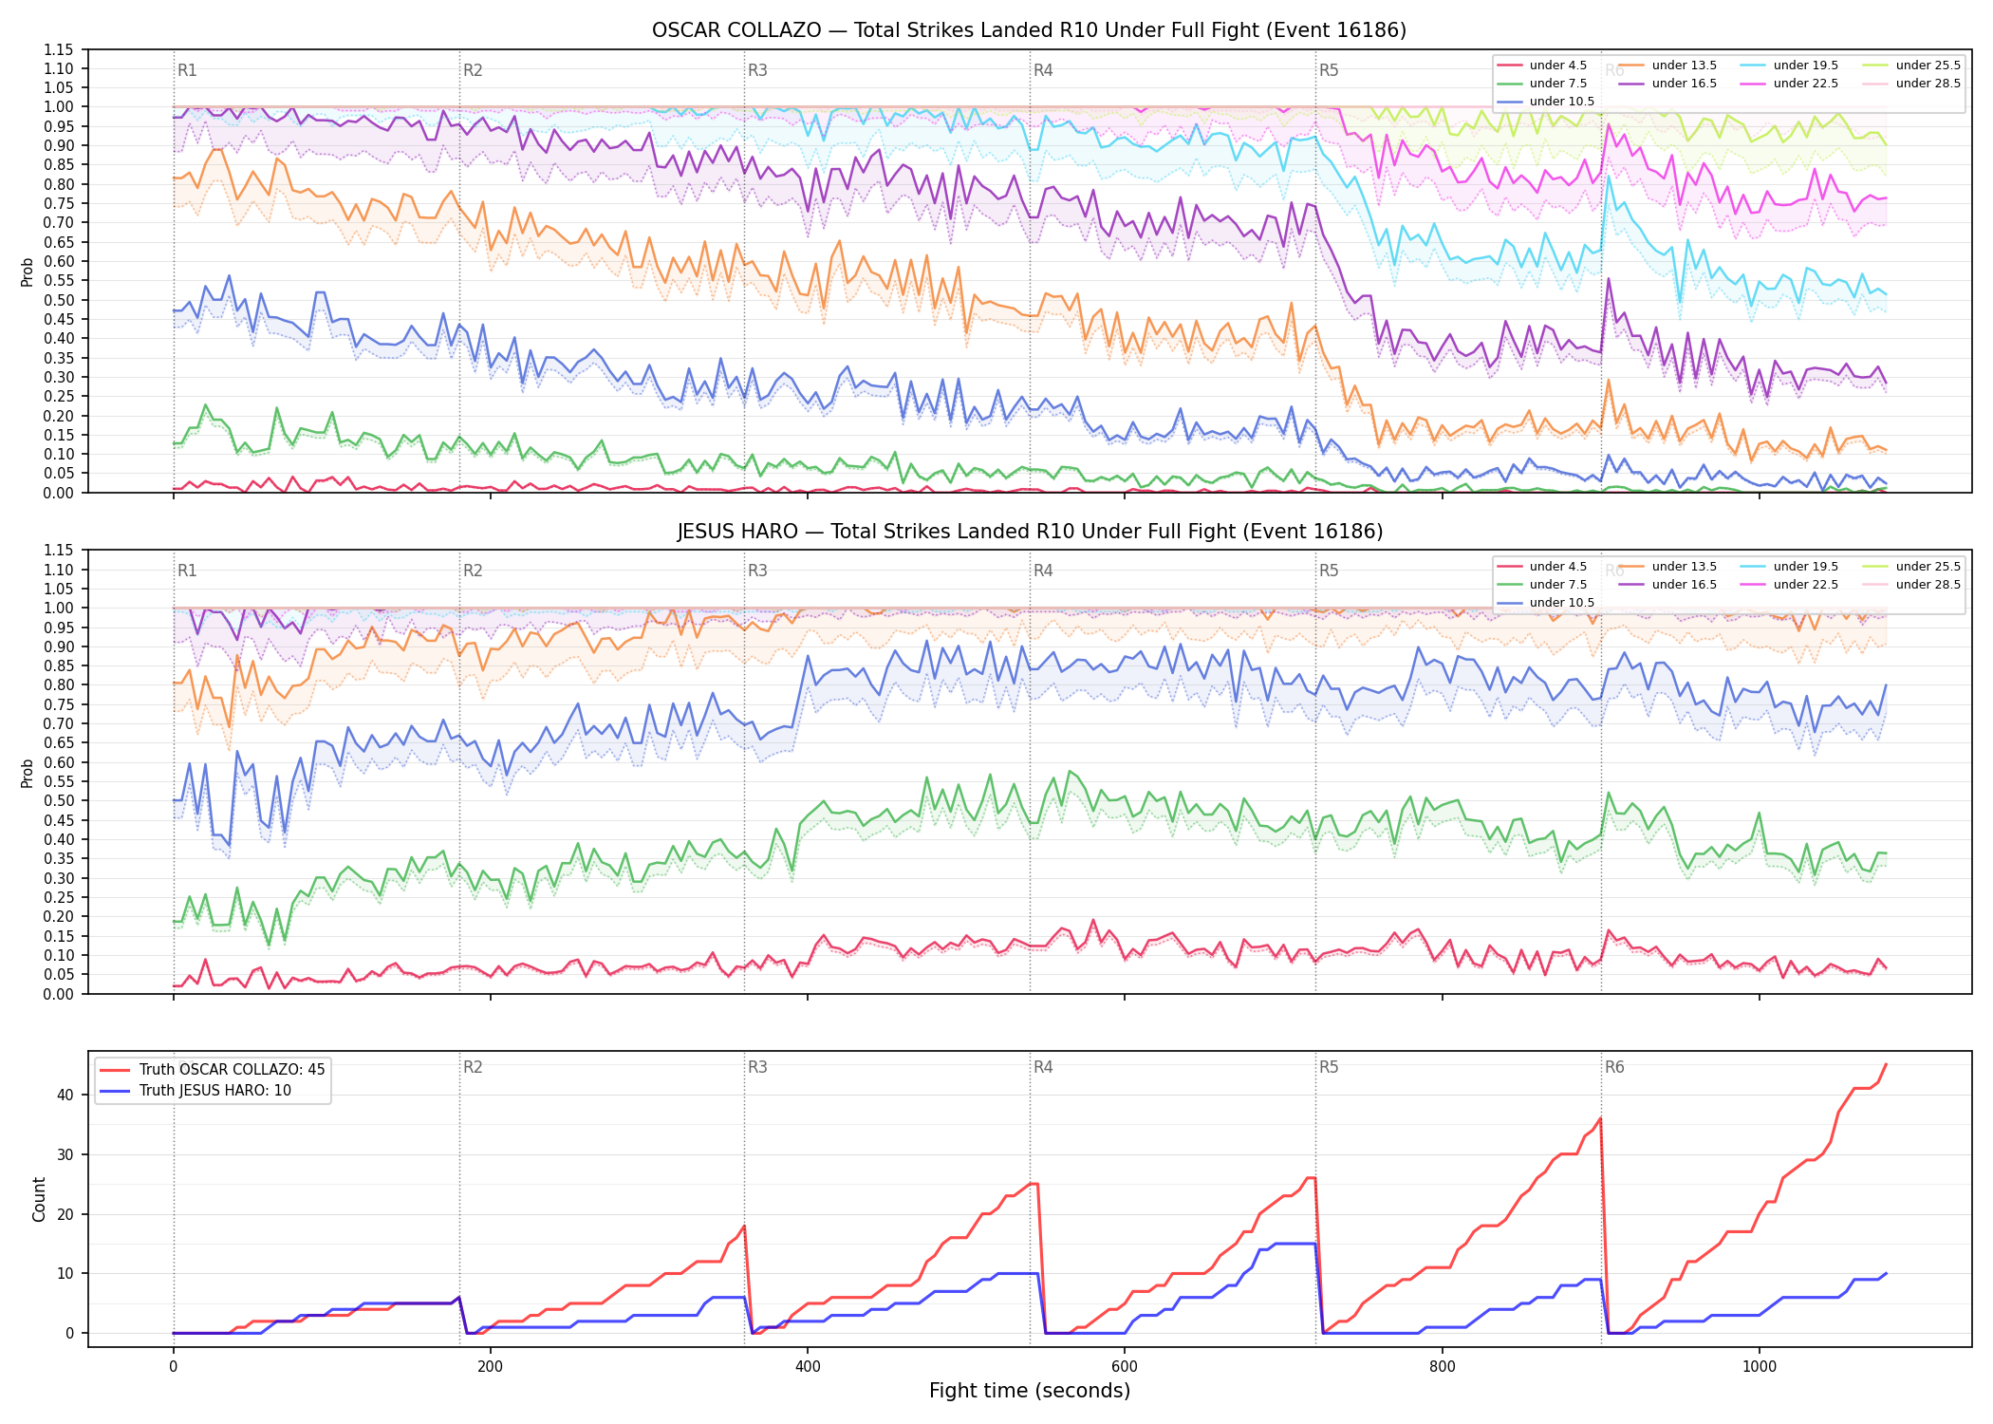Screen dimensions: 1993x1424
Task: Click R3 round marker in Collazo chart
Action: pos(757,70)
